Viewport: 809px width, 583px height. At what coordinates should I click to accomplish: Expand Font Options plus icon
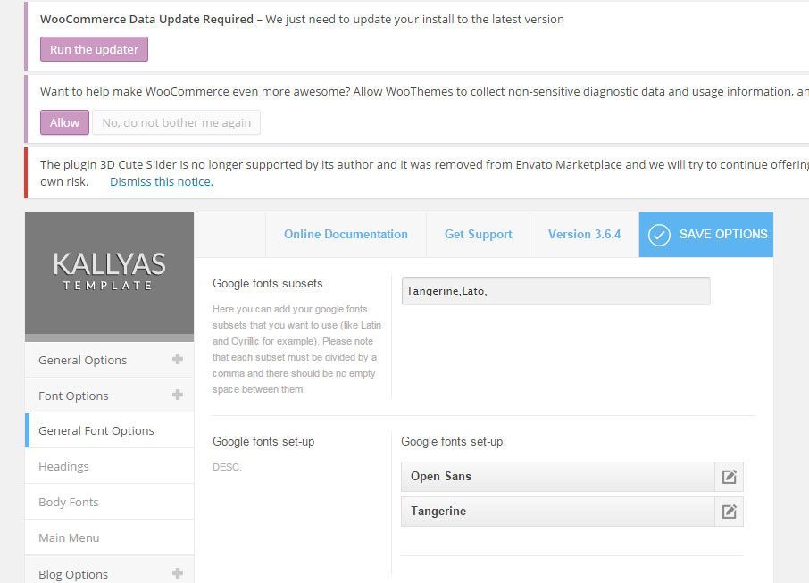point(178,395)
